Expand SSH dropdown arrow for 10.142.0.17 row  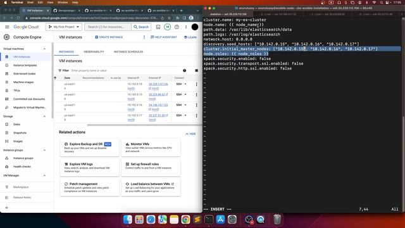(185, 115)
